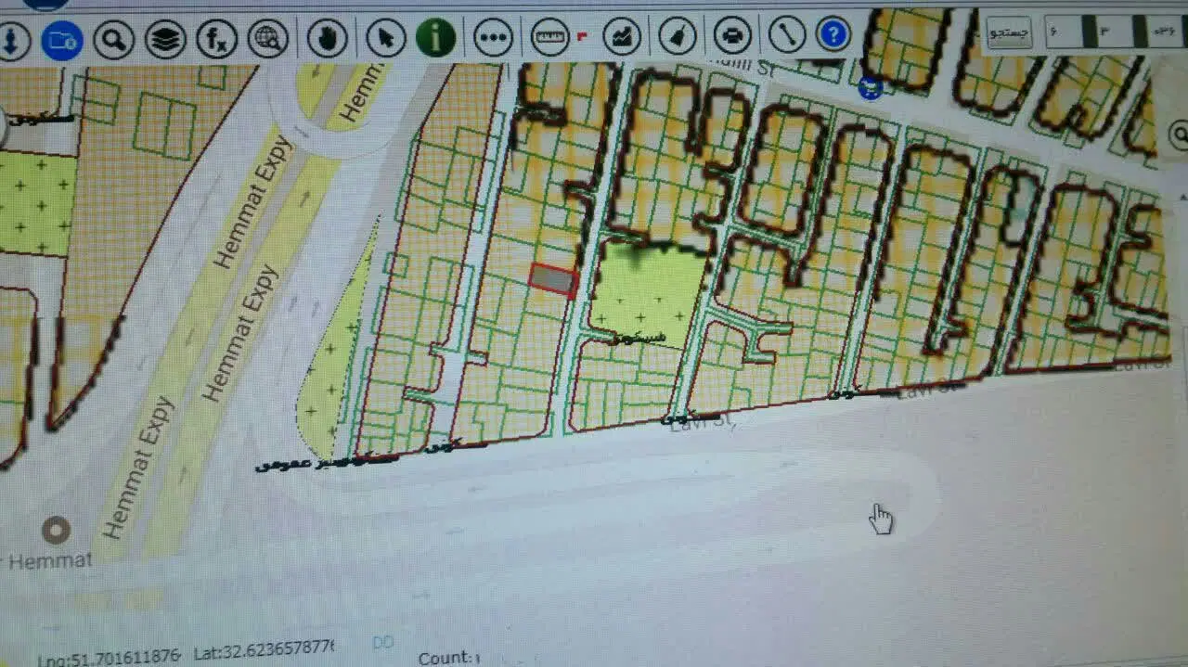Open the map layers panel
This screenshot has width=1188, height=667.
point(165,40)
